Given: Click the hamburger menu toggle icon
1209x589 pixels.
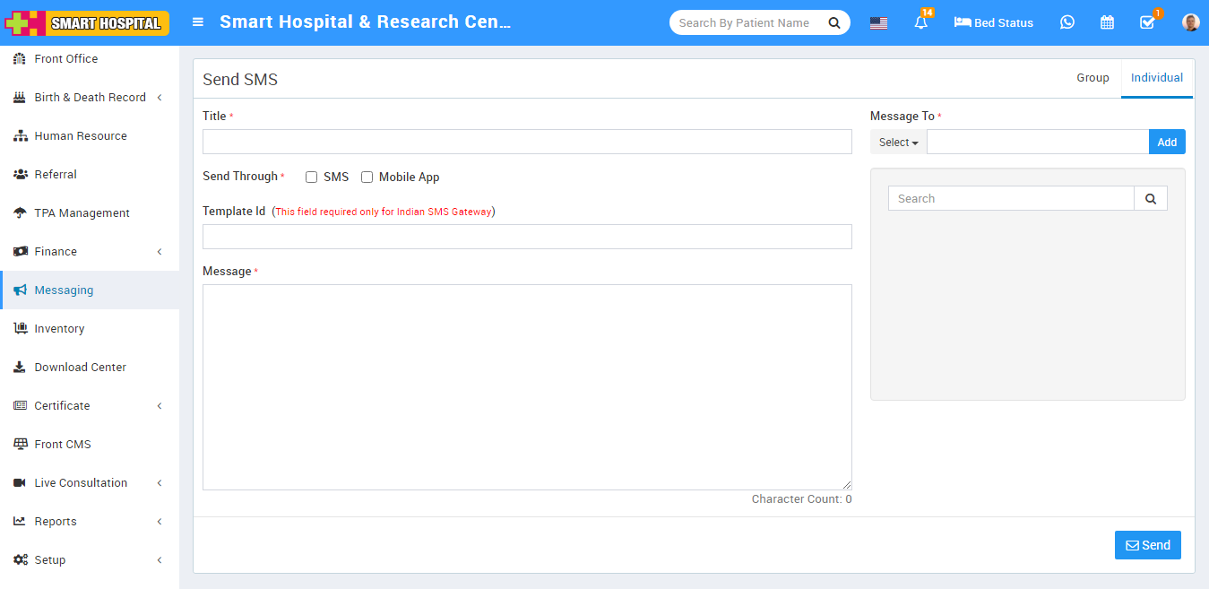Looking at the screenshot, I should [x=198, y=22].
